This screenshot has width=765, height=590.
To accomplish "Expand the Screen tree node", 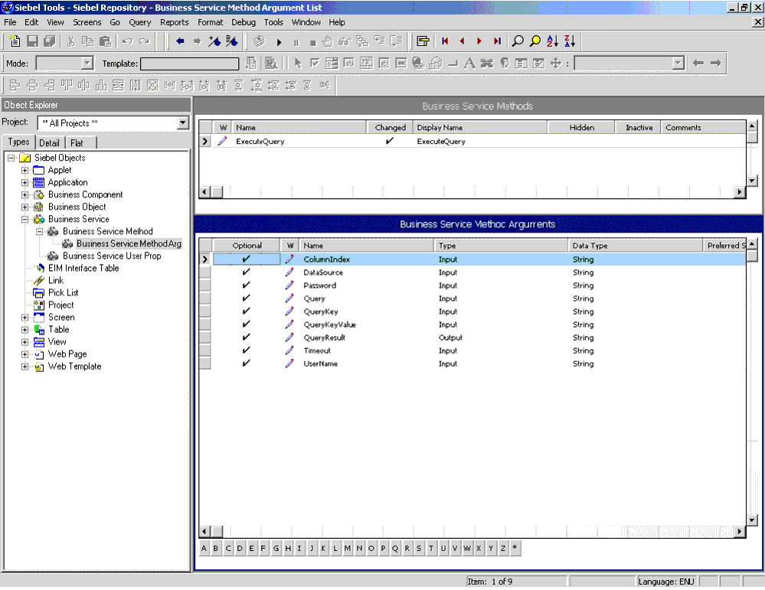I will point(25,318).
